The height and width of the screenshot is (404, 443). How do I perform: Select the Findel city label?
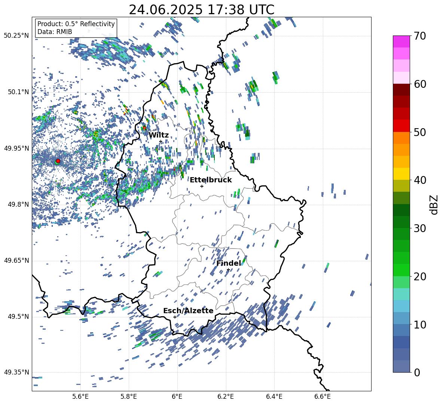pyautogui.click(x=229, y=263)
